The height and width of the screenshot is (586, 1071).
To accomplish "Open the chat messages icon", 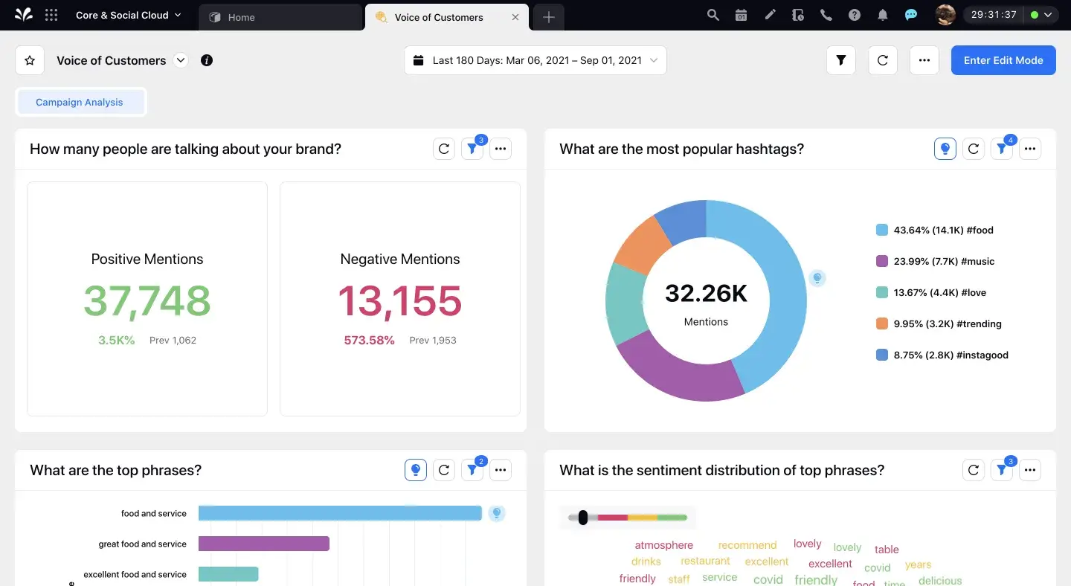I will [x=911, y=15].
